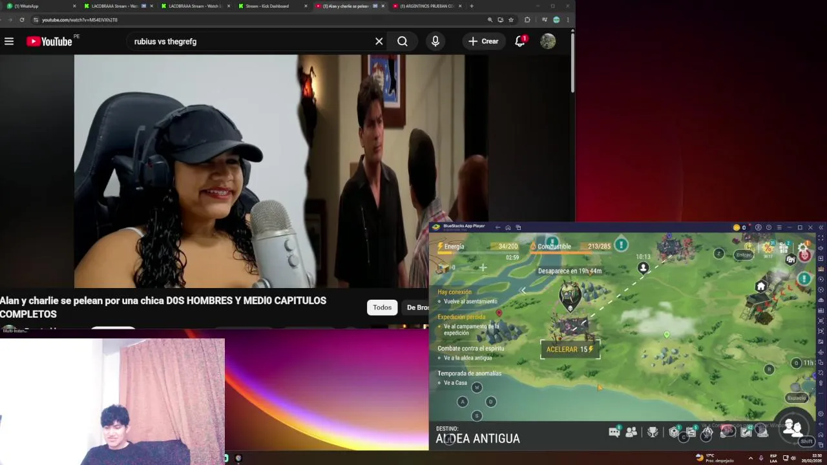Click the Entrar button in game

pos(744,254)
